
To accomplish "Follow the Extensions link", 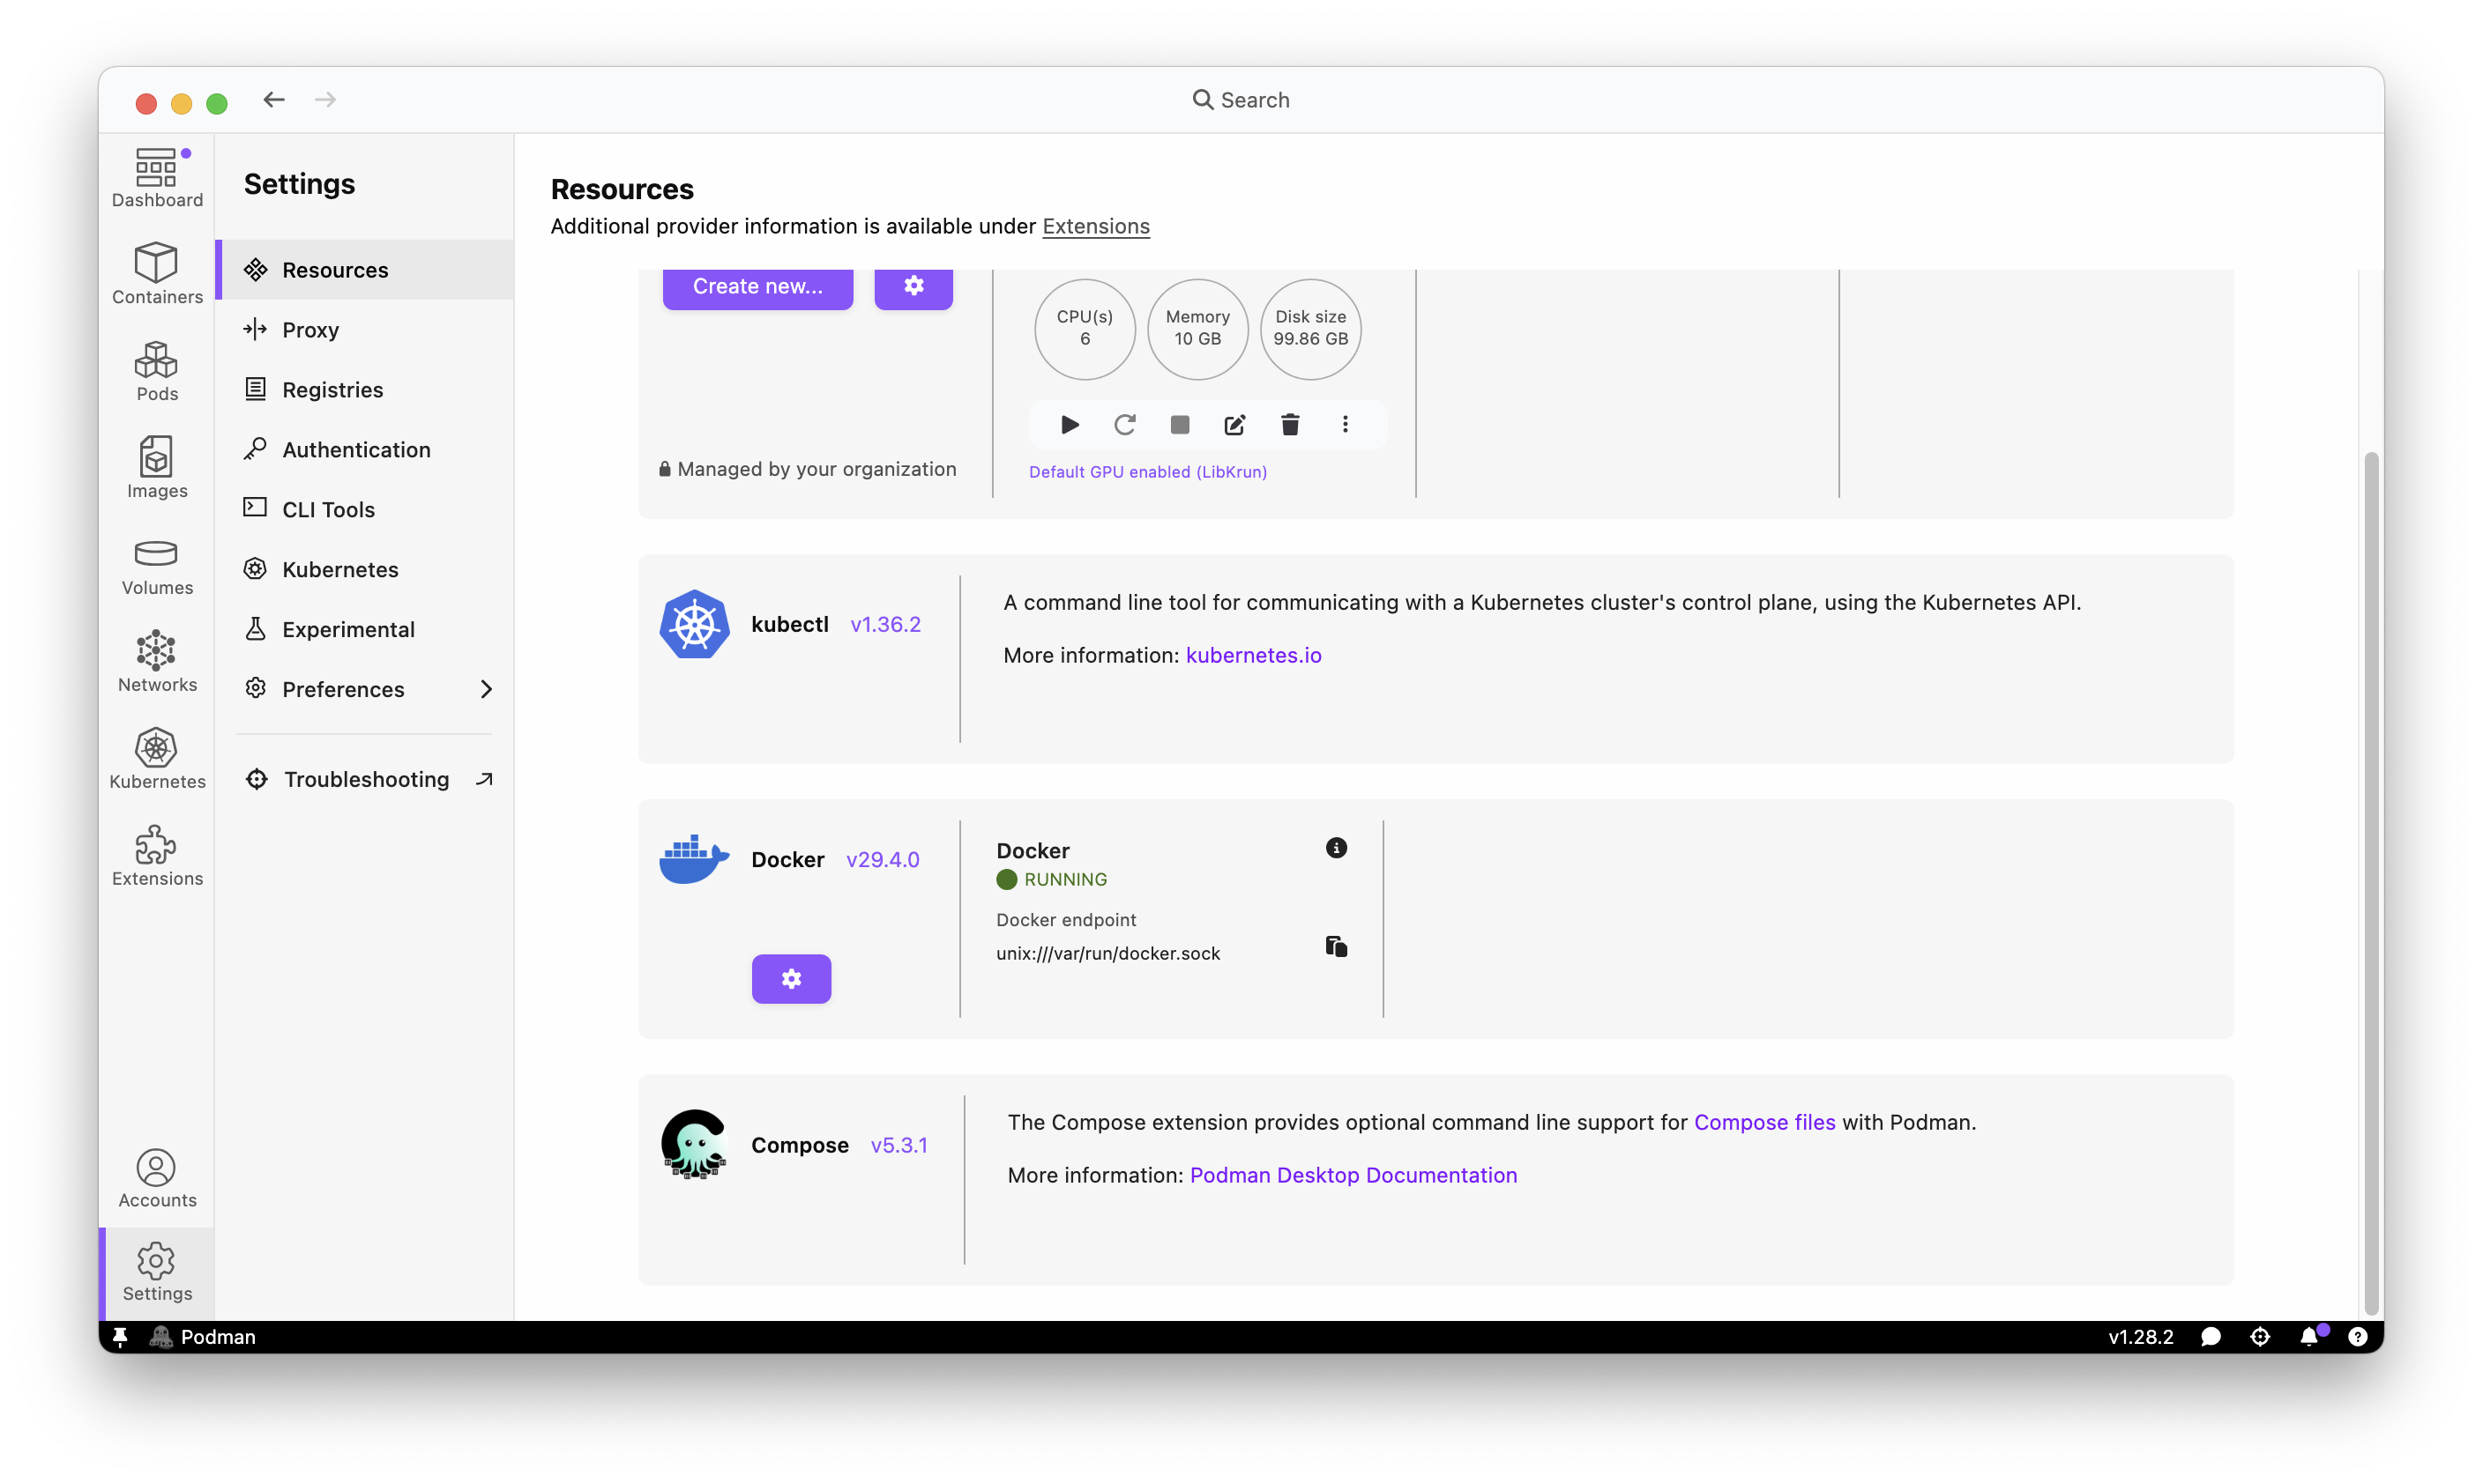I will pos(1095,226).
